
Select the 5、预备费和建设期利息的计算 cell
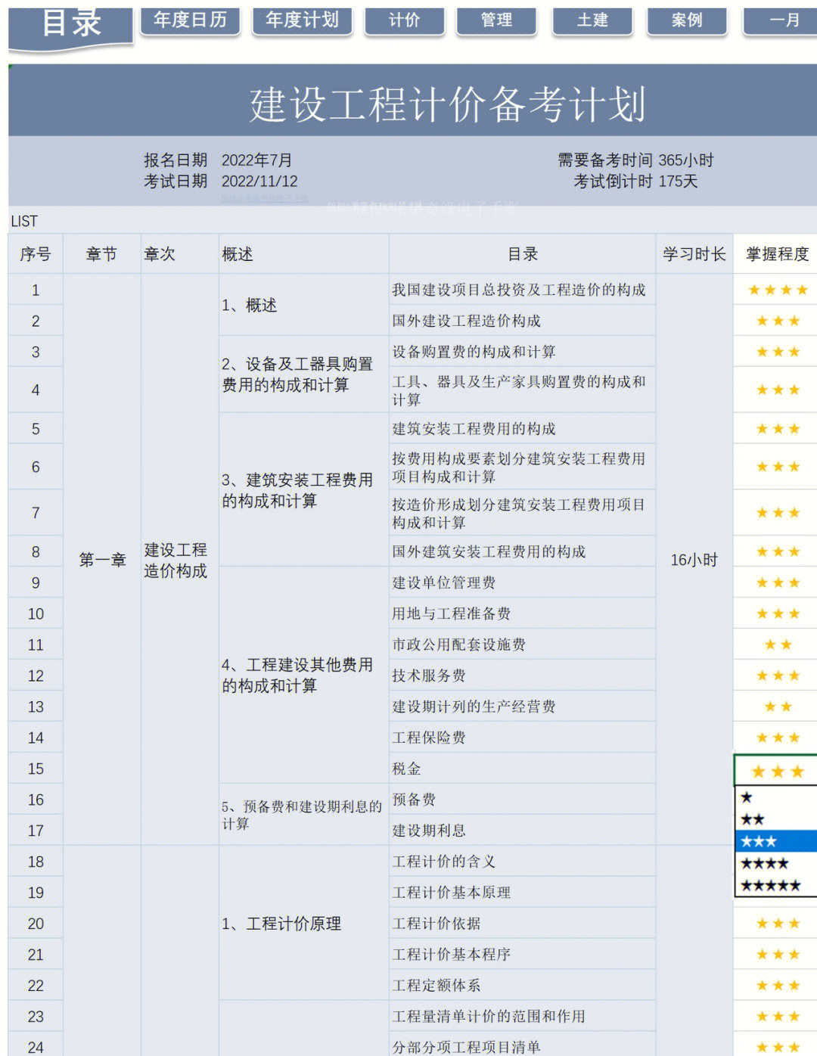click(x=303, y=815)
